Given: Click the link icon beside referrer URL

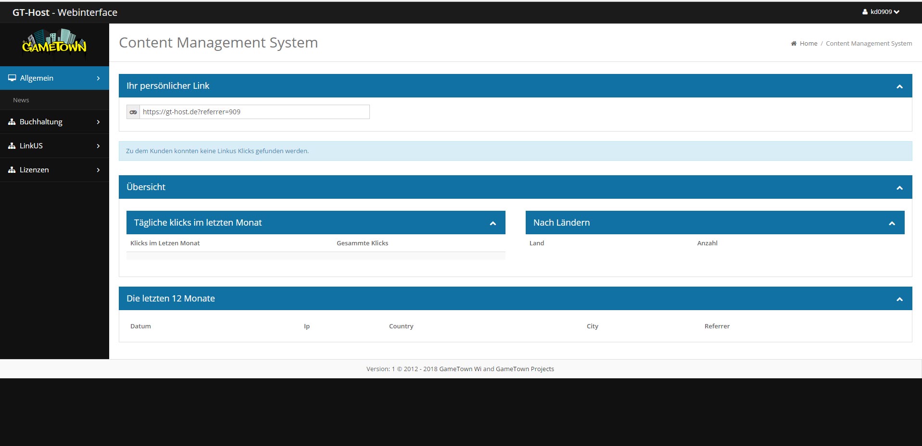Looking at the screenshot, I should click(133, 112).
